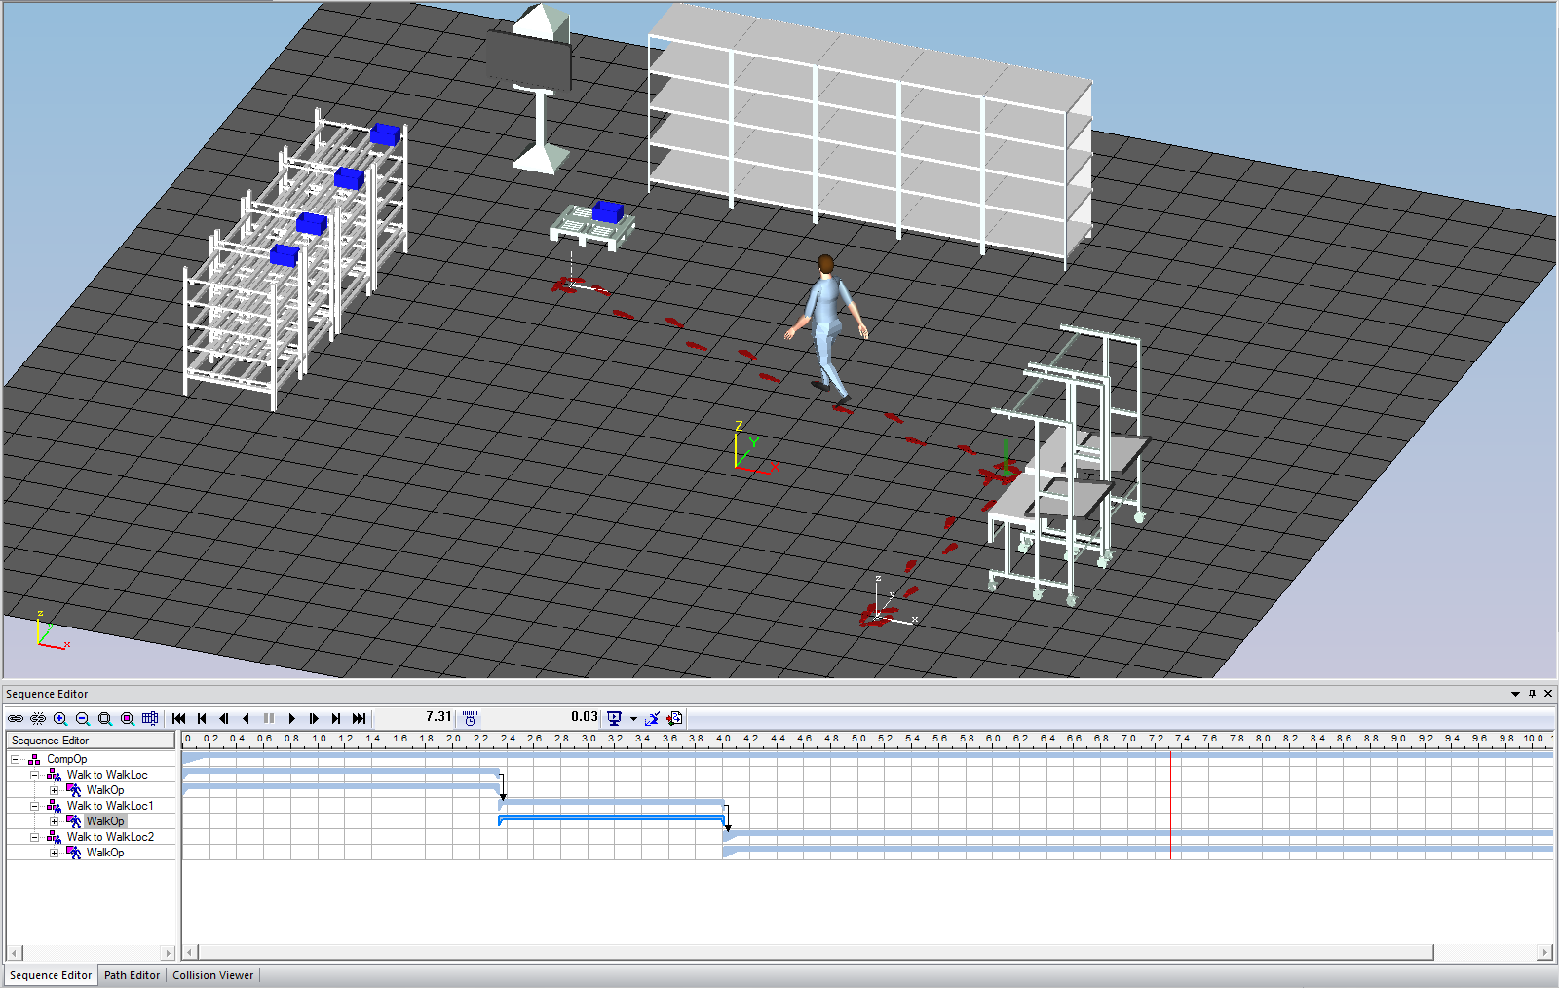
Task: Click the Link operations chain icon
Action: click(16, 719)
